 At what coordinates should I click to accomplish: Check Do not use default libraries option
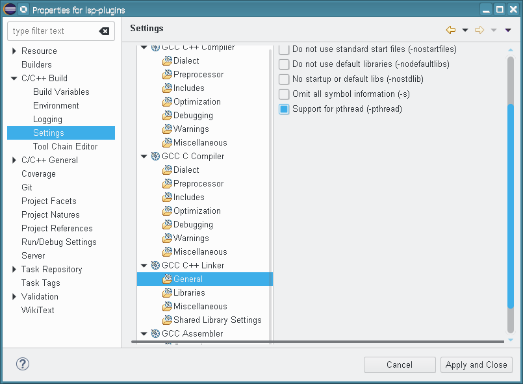click(x=284, y=64)
